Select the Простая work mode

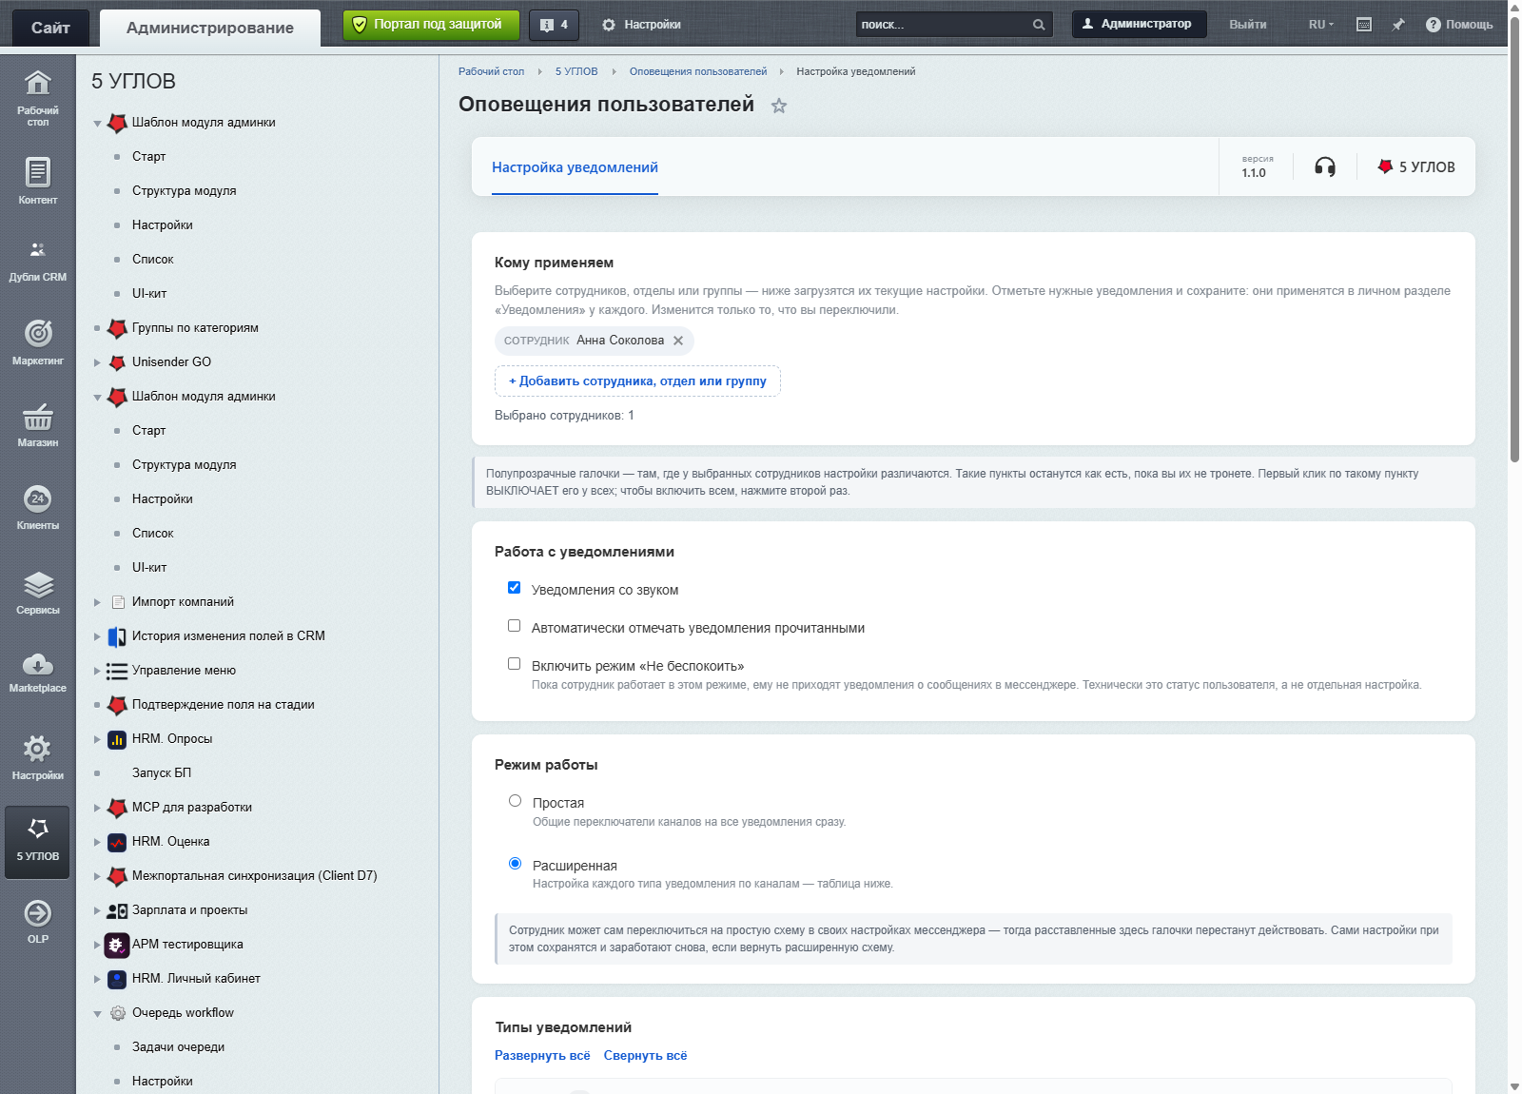coord(516,801)
